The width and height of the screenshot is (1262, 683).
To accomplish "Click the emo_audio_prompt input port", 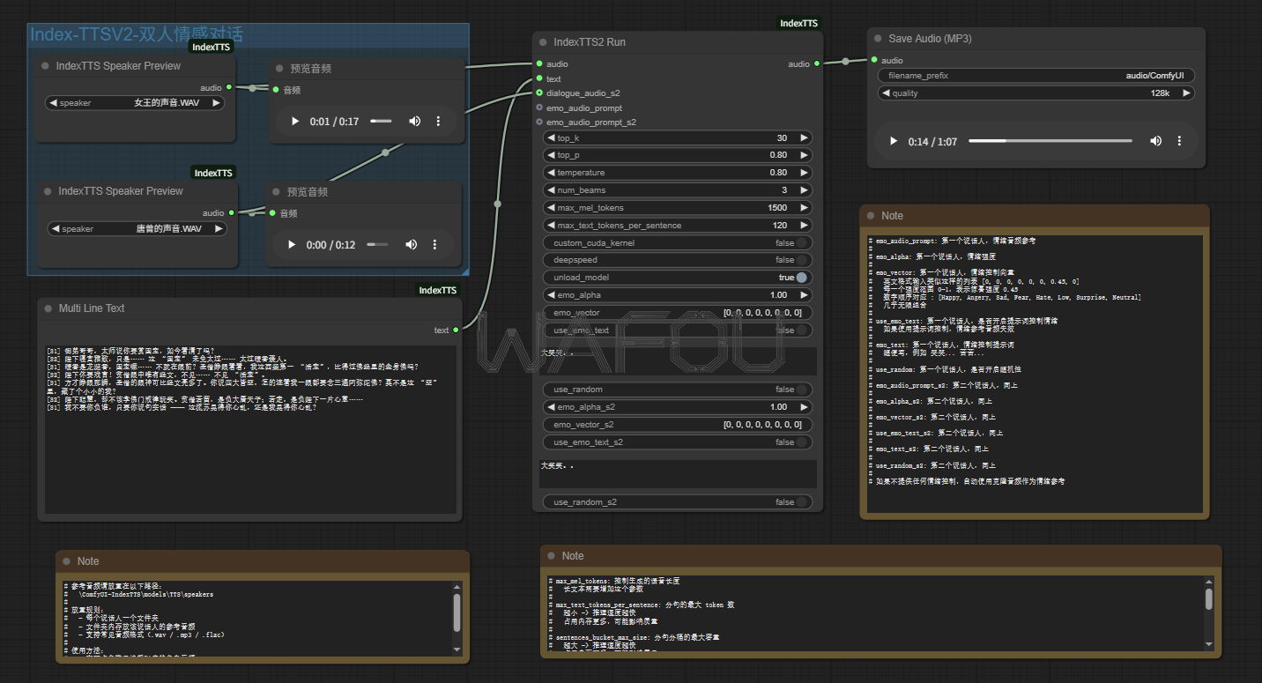I will point(539,108).
